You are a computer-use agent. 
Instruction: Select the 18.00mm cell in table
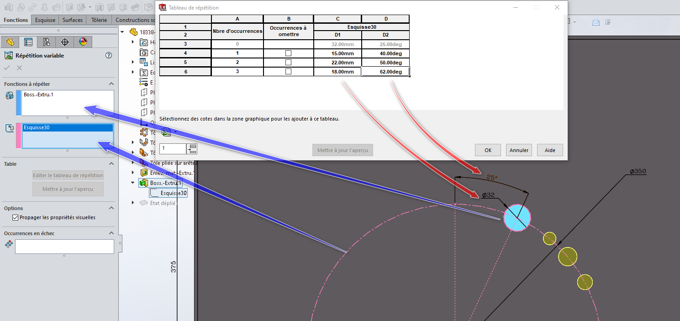pos(337,72)
